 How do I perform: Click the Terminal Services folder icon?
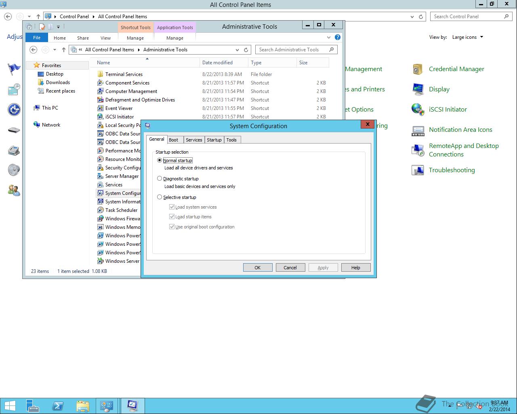pyautogui.click(x=101, y=74)
